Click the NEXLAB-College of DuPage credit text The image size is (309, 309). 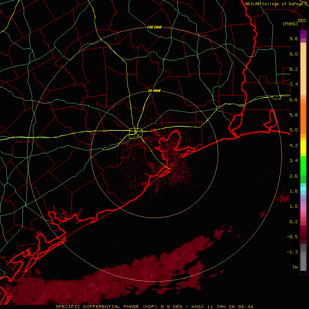(275, 4)
